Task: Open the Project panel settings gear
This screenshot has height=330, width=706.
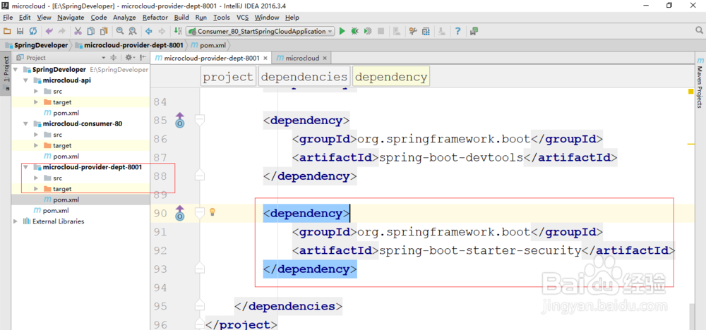Action: point(129,58)
